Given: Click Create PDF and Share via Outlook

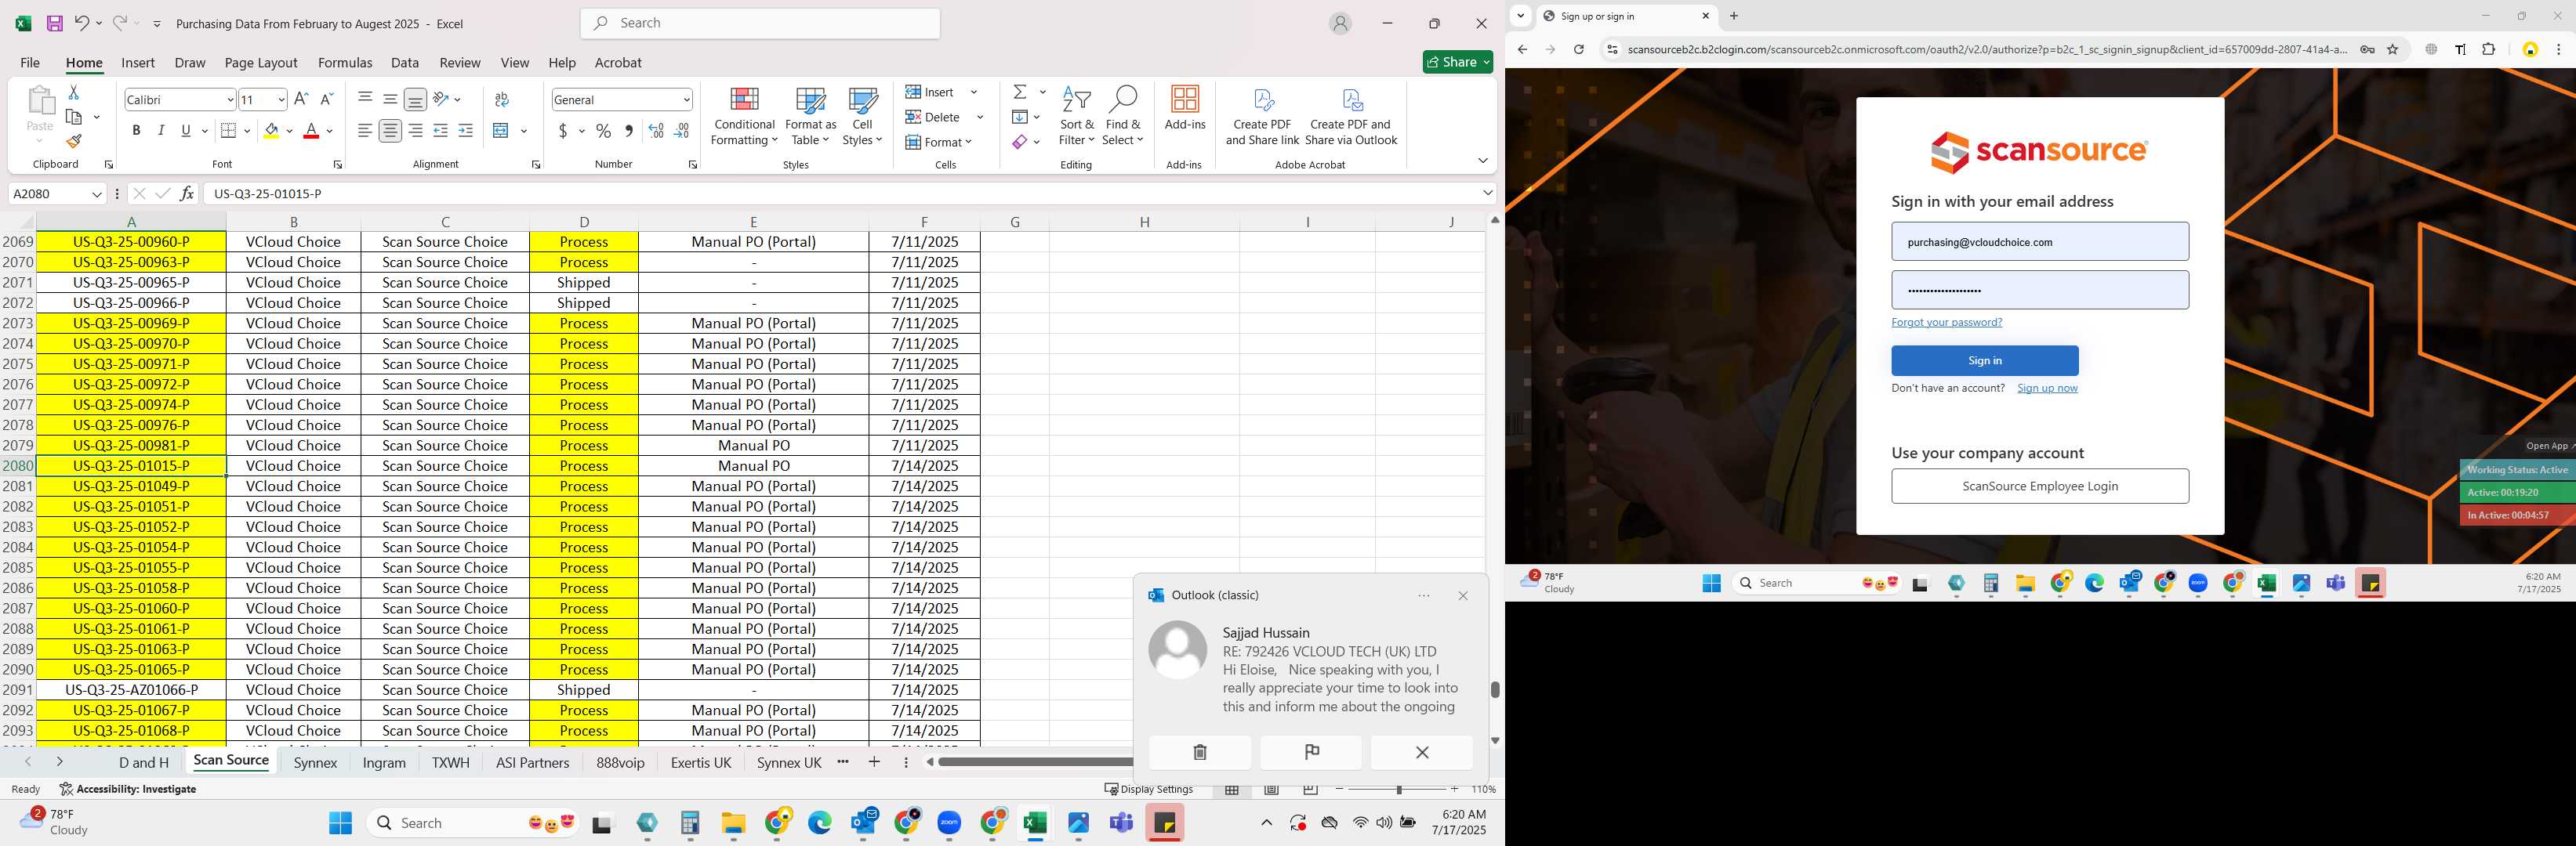Looking at the screenshot, I should pyautogui.click(x=1351, y=117).
